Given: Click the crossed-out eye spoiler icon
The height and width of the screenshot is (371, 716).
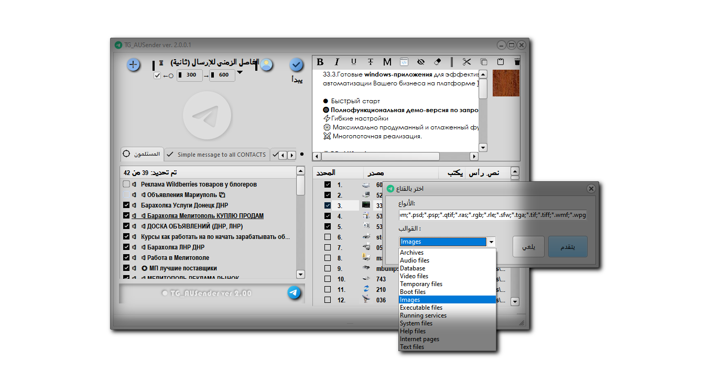Looking at the screenshot, I should click(421, 62).
